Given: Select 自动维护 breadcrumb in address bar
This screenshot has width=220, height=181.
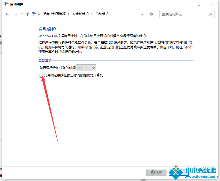Looking at the screenshot, I should click(102, 14).
